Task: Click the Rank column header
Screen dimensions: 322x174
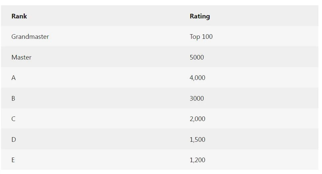Action: point(19,16)
